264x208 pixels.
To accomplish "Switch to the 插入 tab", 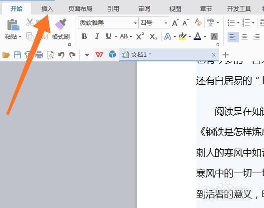I will (x=47, y=9).
